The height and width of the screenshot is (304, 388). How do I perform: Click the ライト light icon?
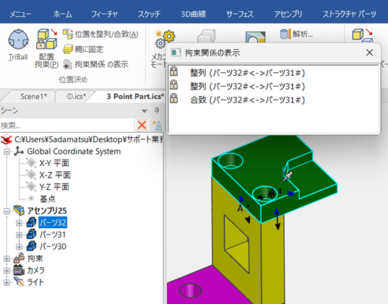19,282
